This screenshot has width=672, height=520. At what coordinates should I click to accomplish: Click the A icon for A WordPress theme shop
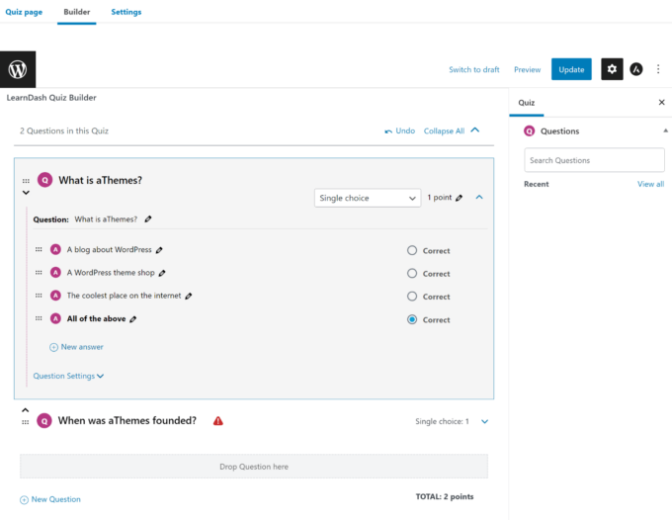pyautogui.click(x=55, y=272)
